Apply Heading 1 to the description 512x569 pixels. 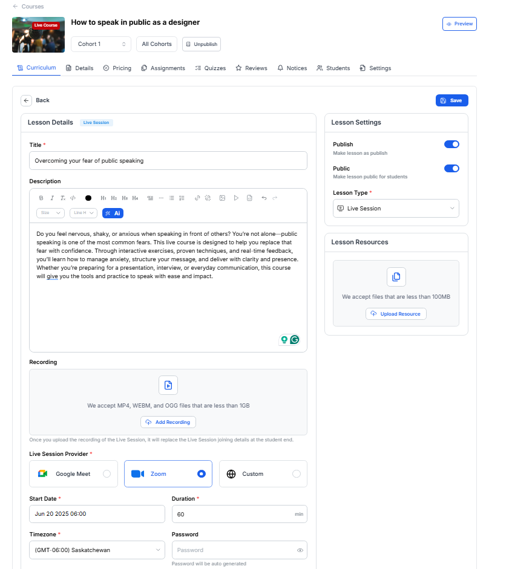pos(103,198)
